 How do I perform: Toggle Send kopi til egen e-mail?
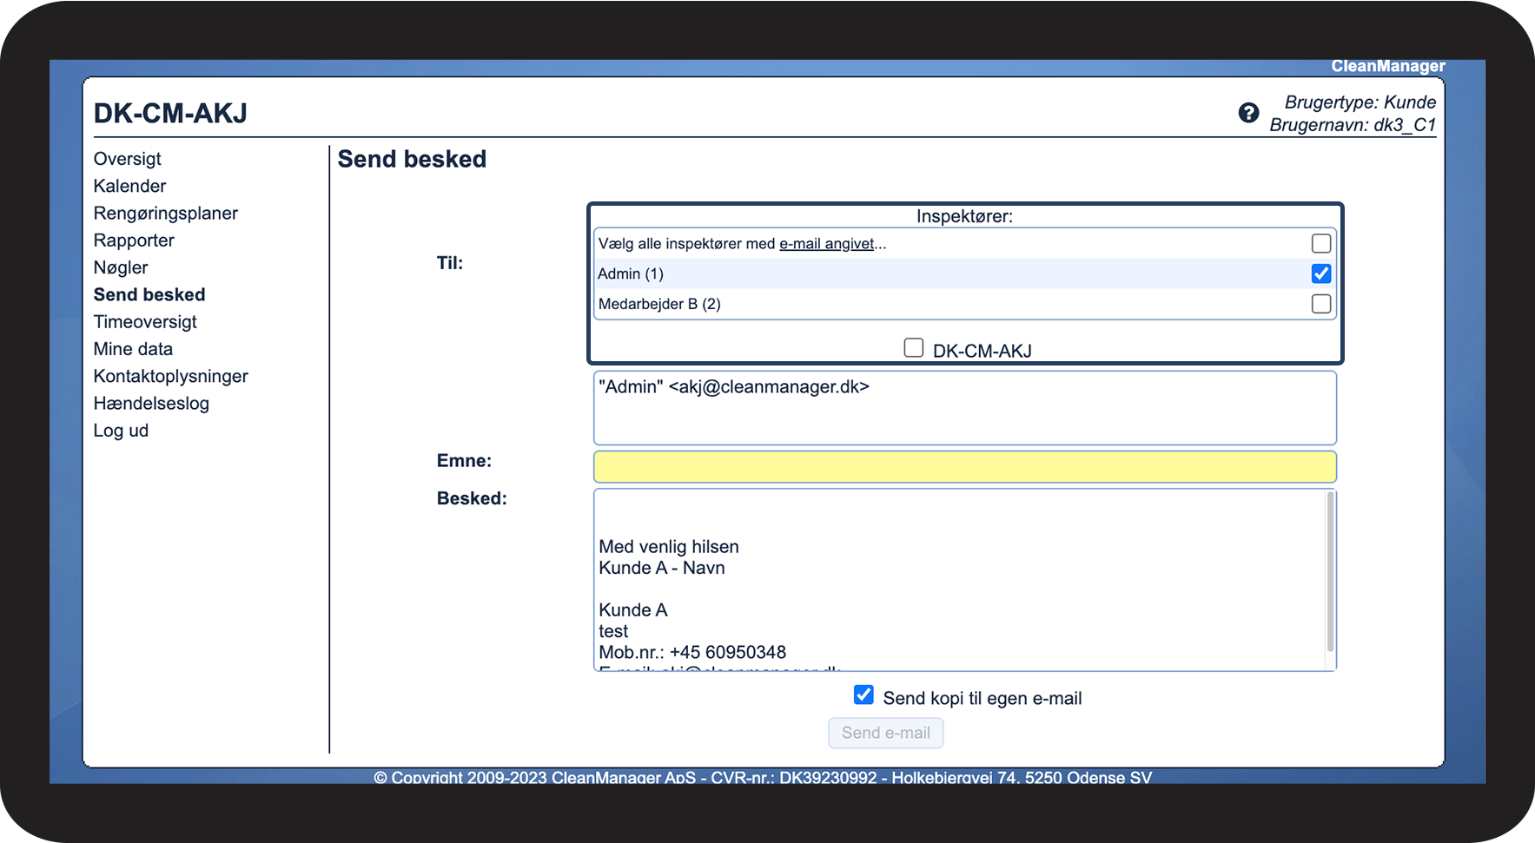click(x=863, y=695)
